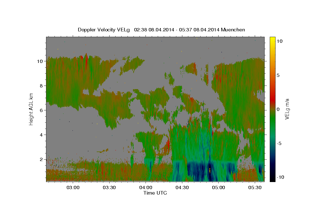
Task: Click the height tick label 4
Action: pos(41,135)
